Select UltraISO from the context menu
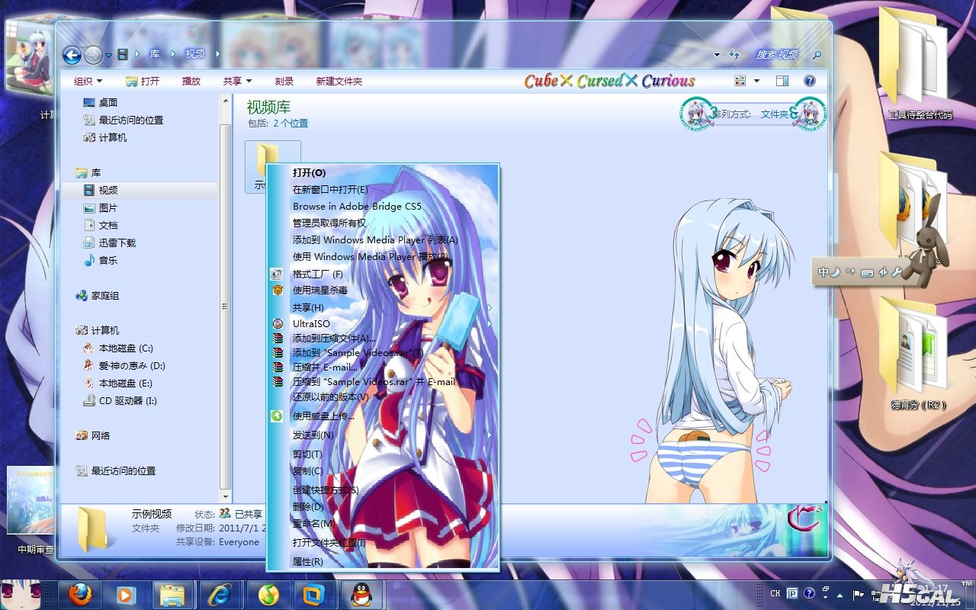 point(311,323)
